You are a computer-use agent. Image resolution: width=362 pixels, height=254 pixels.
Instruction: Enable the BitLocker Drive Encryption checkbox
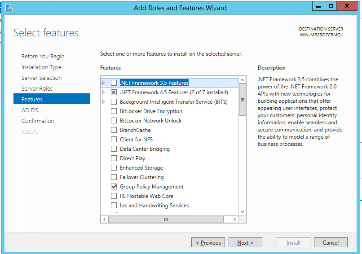pyautogui.click(x=114, y=111)
